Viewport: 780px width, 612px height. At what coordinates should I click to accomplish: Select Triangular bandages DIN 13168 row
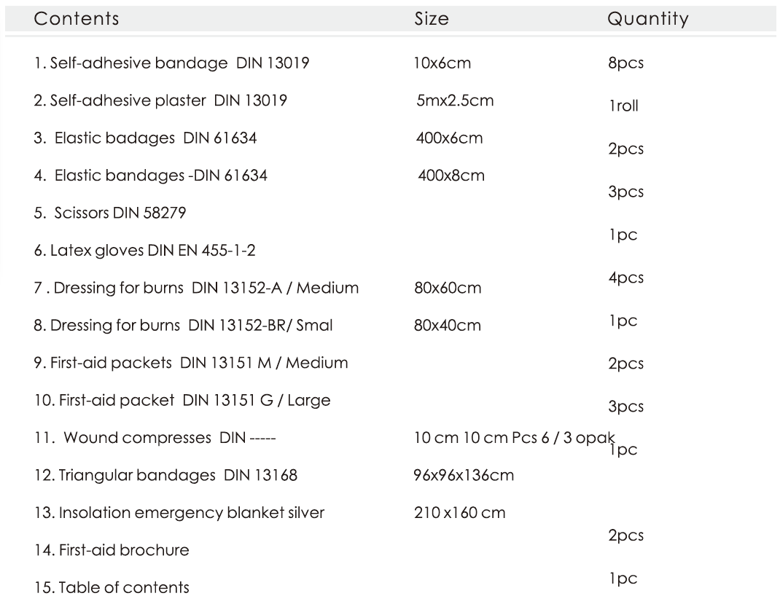(165, 475)
